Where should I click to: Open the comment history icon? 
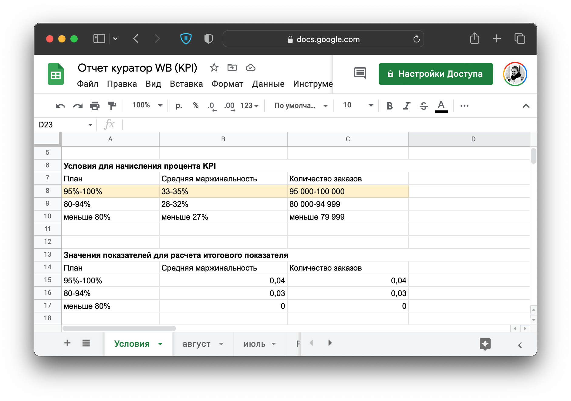point(360,73)
